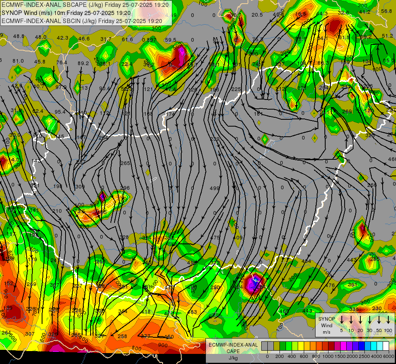Click the '409' value on the map
Image resolution: width=396 pixels, height=364 pixels.
pyautogui.click(x=238, y=237)
